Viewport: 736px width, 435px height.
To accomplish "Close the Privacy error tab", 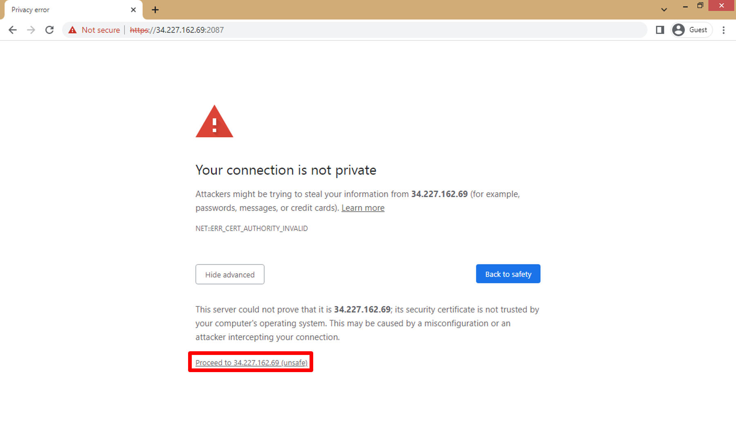I will [133, 10].
